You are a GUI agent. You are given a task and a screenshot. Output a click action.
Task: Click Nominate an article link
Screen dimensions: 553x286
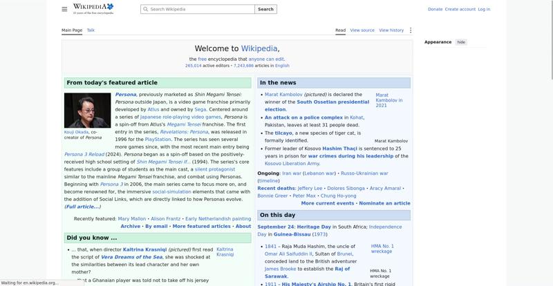pos(384,204)
